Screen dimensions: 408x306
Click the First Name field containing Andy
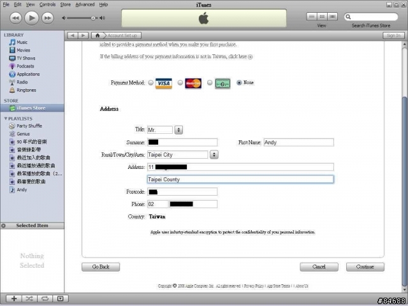point(298,142)
